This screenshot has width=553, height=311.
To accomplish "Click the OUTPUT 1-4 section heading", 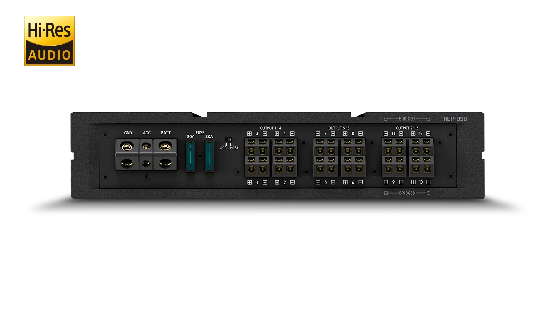I will tap(270, 128).
